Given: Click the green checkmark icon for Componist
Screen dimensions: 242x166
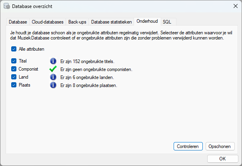Looking at the screenshot, I should pyautogui.click(x=53, y=69).
